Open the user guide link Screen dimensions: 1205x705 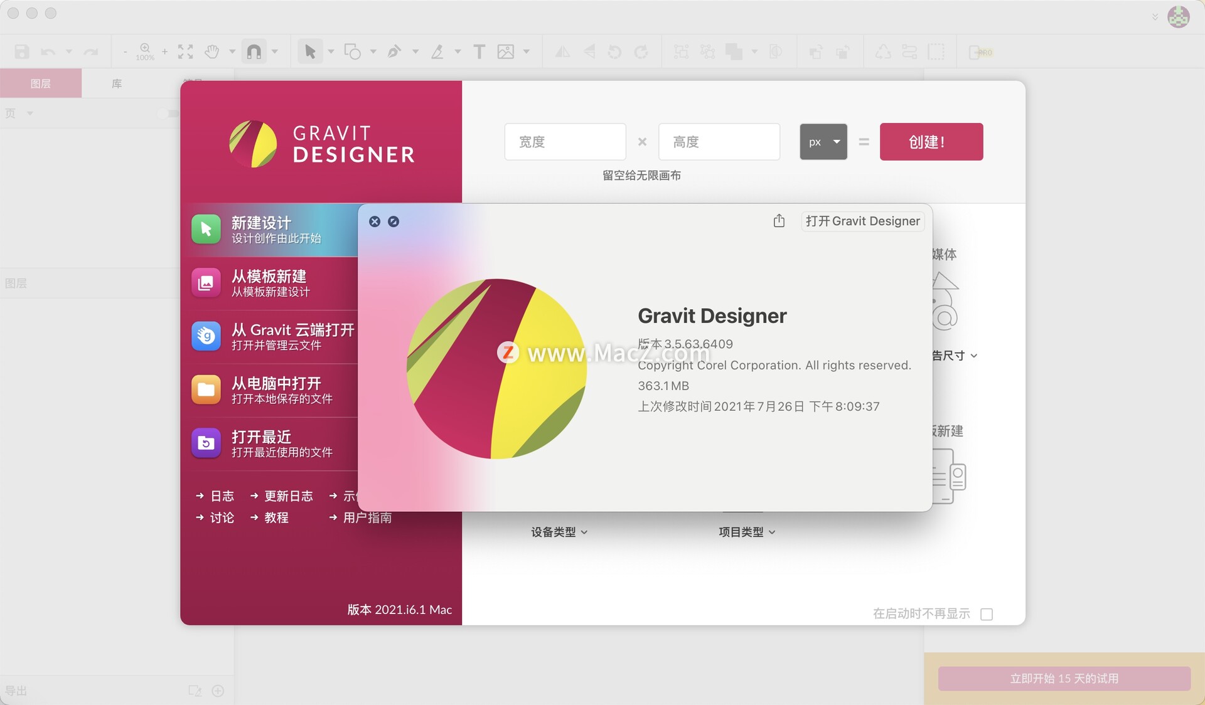(367, 517)
